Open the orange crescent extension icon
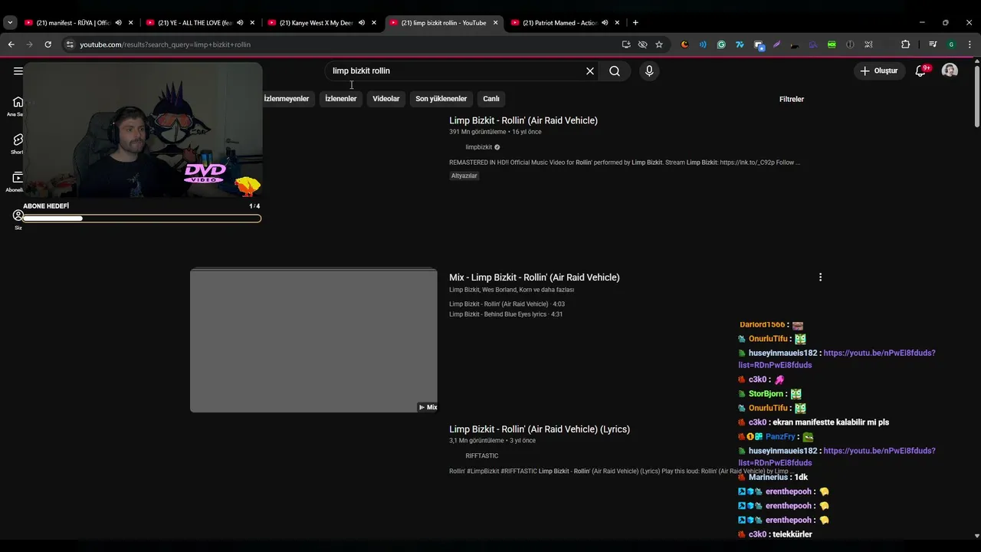981x552 pixels. pyautogui.click(x=684, y=44)
